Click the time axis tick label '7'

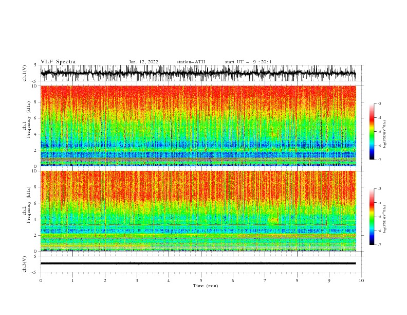[265, 281]
